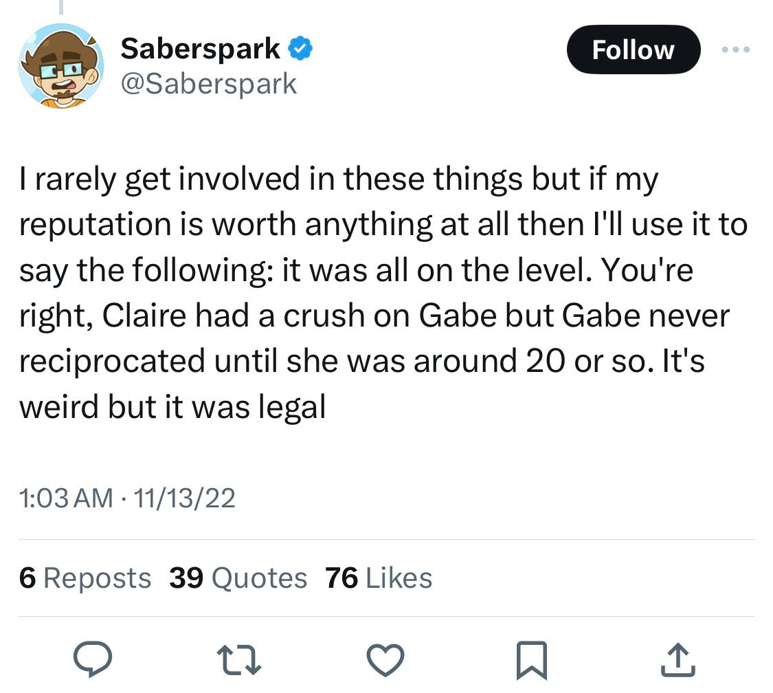Click the 1:03 AM timestamp
Screen dimensions: 773x693
66,498
